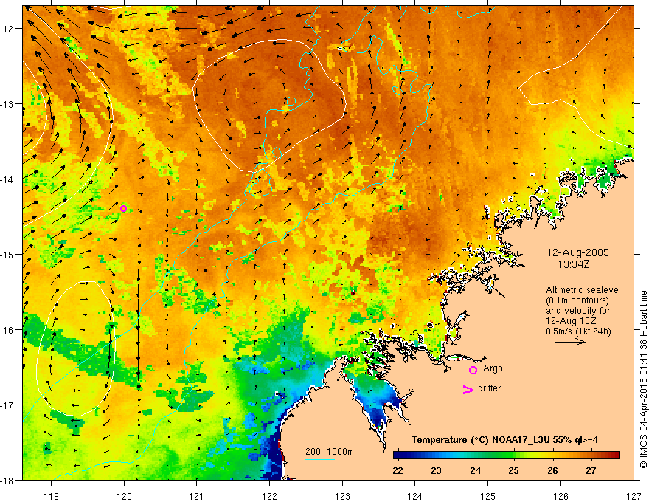Click the colorbar value 24
Image resolution: width=649 pixels, height=502 pixels.
pos(475,470)
